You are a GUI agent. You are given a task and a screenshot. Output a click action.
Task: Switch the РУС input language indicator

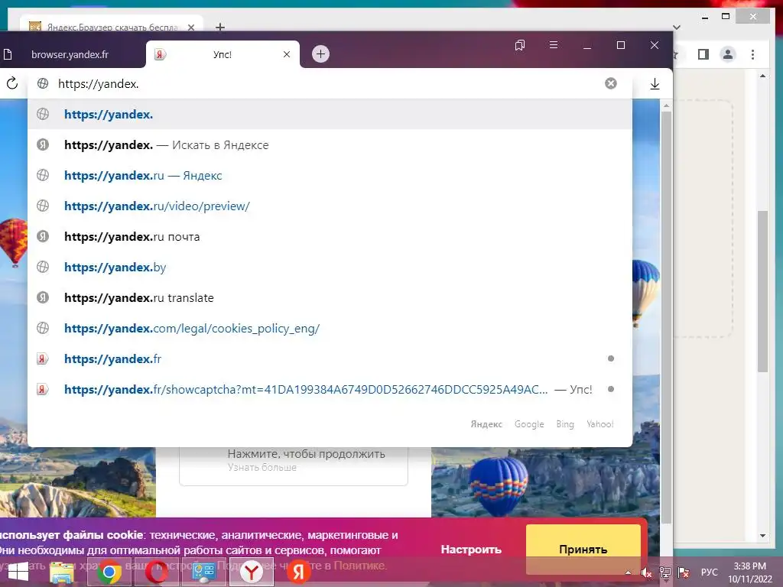click(709, 572)
